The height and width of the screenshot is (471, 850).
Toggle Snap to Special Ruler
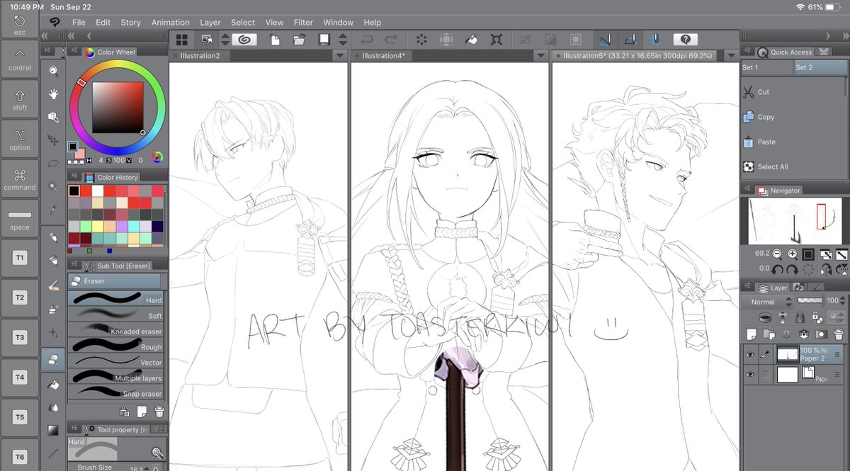click(x=630, y=40)
